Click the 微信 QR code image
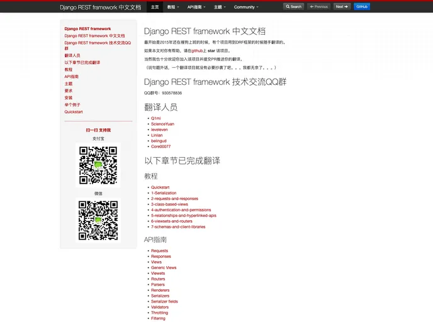433x322 pixels. [98, 220]
